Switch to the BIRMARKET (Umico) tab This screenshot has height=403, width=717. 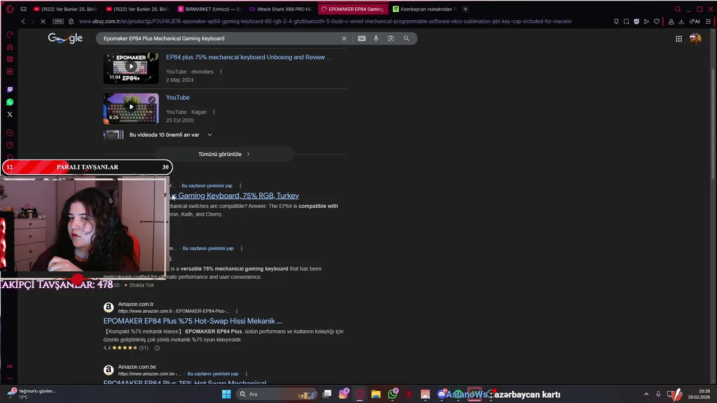point(209,9)
